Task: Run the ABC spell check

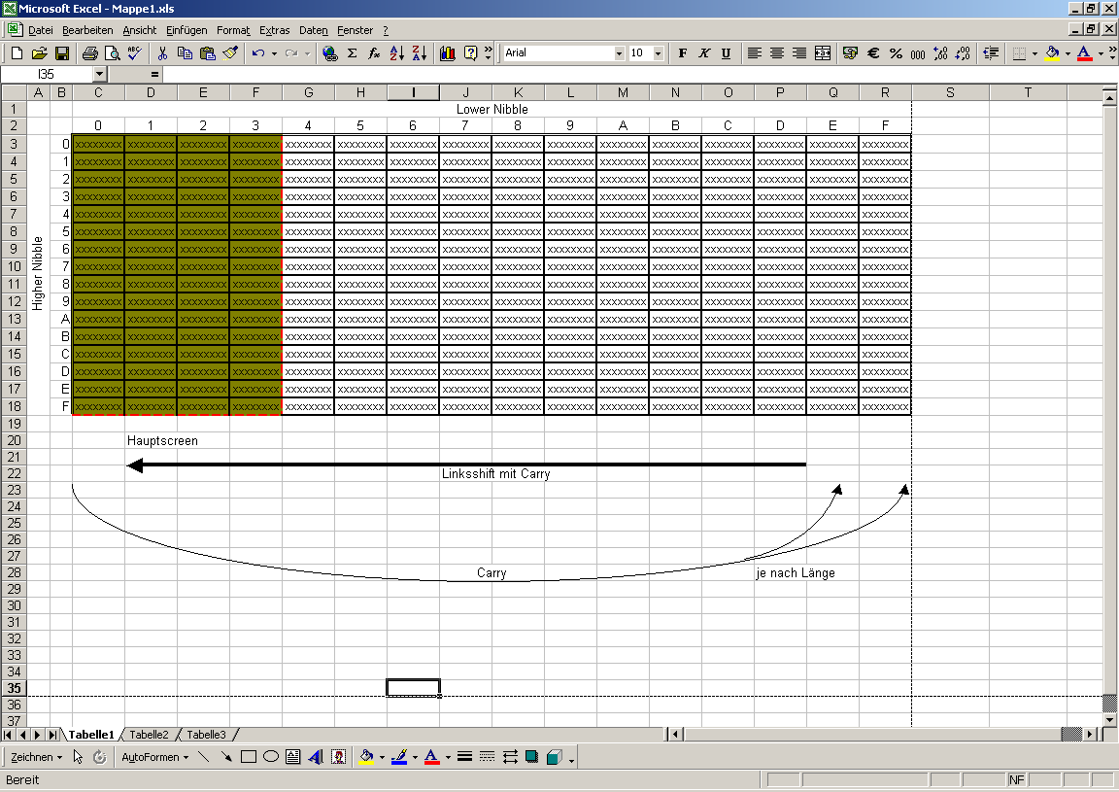Action: point(134,52)
